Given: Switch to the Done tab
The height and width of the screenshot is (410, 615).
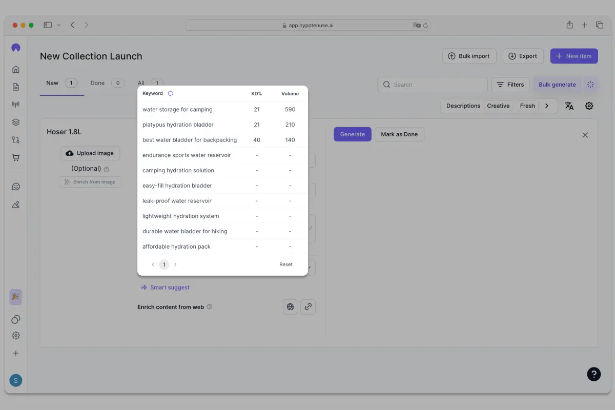Looking at the screenshot, I should 107,83.
